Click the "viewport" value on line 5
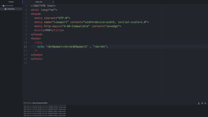Viewport: 208px width, 117px height. [x=60, y=22]
